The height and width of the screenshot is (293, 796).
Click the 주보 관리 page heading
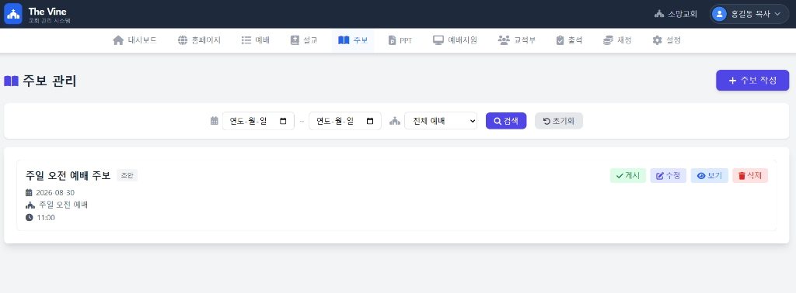click(49, 81)
